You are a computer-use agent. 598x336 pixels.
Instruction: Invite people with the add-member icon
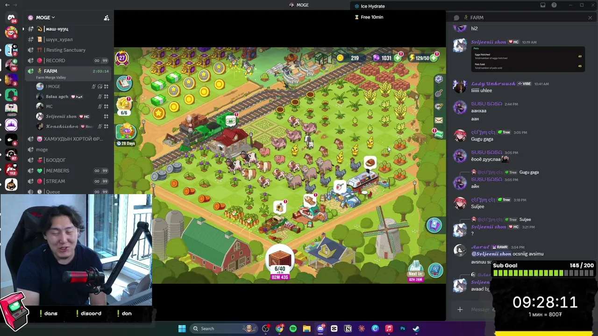[x=107, y=18]
